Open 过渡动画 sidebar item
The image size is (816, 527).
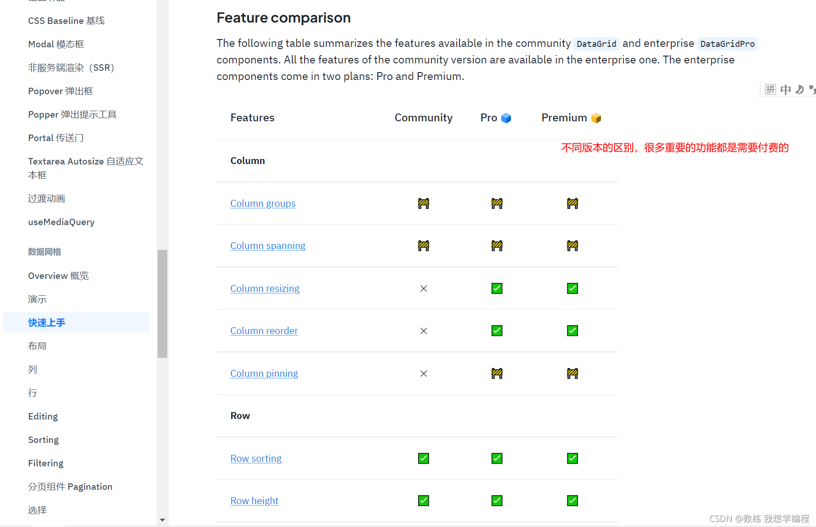pos(46,198)
